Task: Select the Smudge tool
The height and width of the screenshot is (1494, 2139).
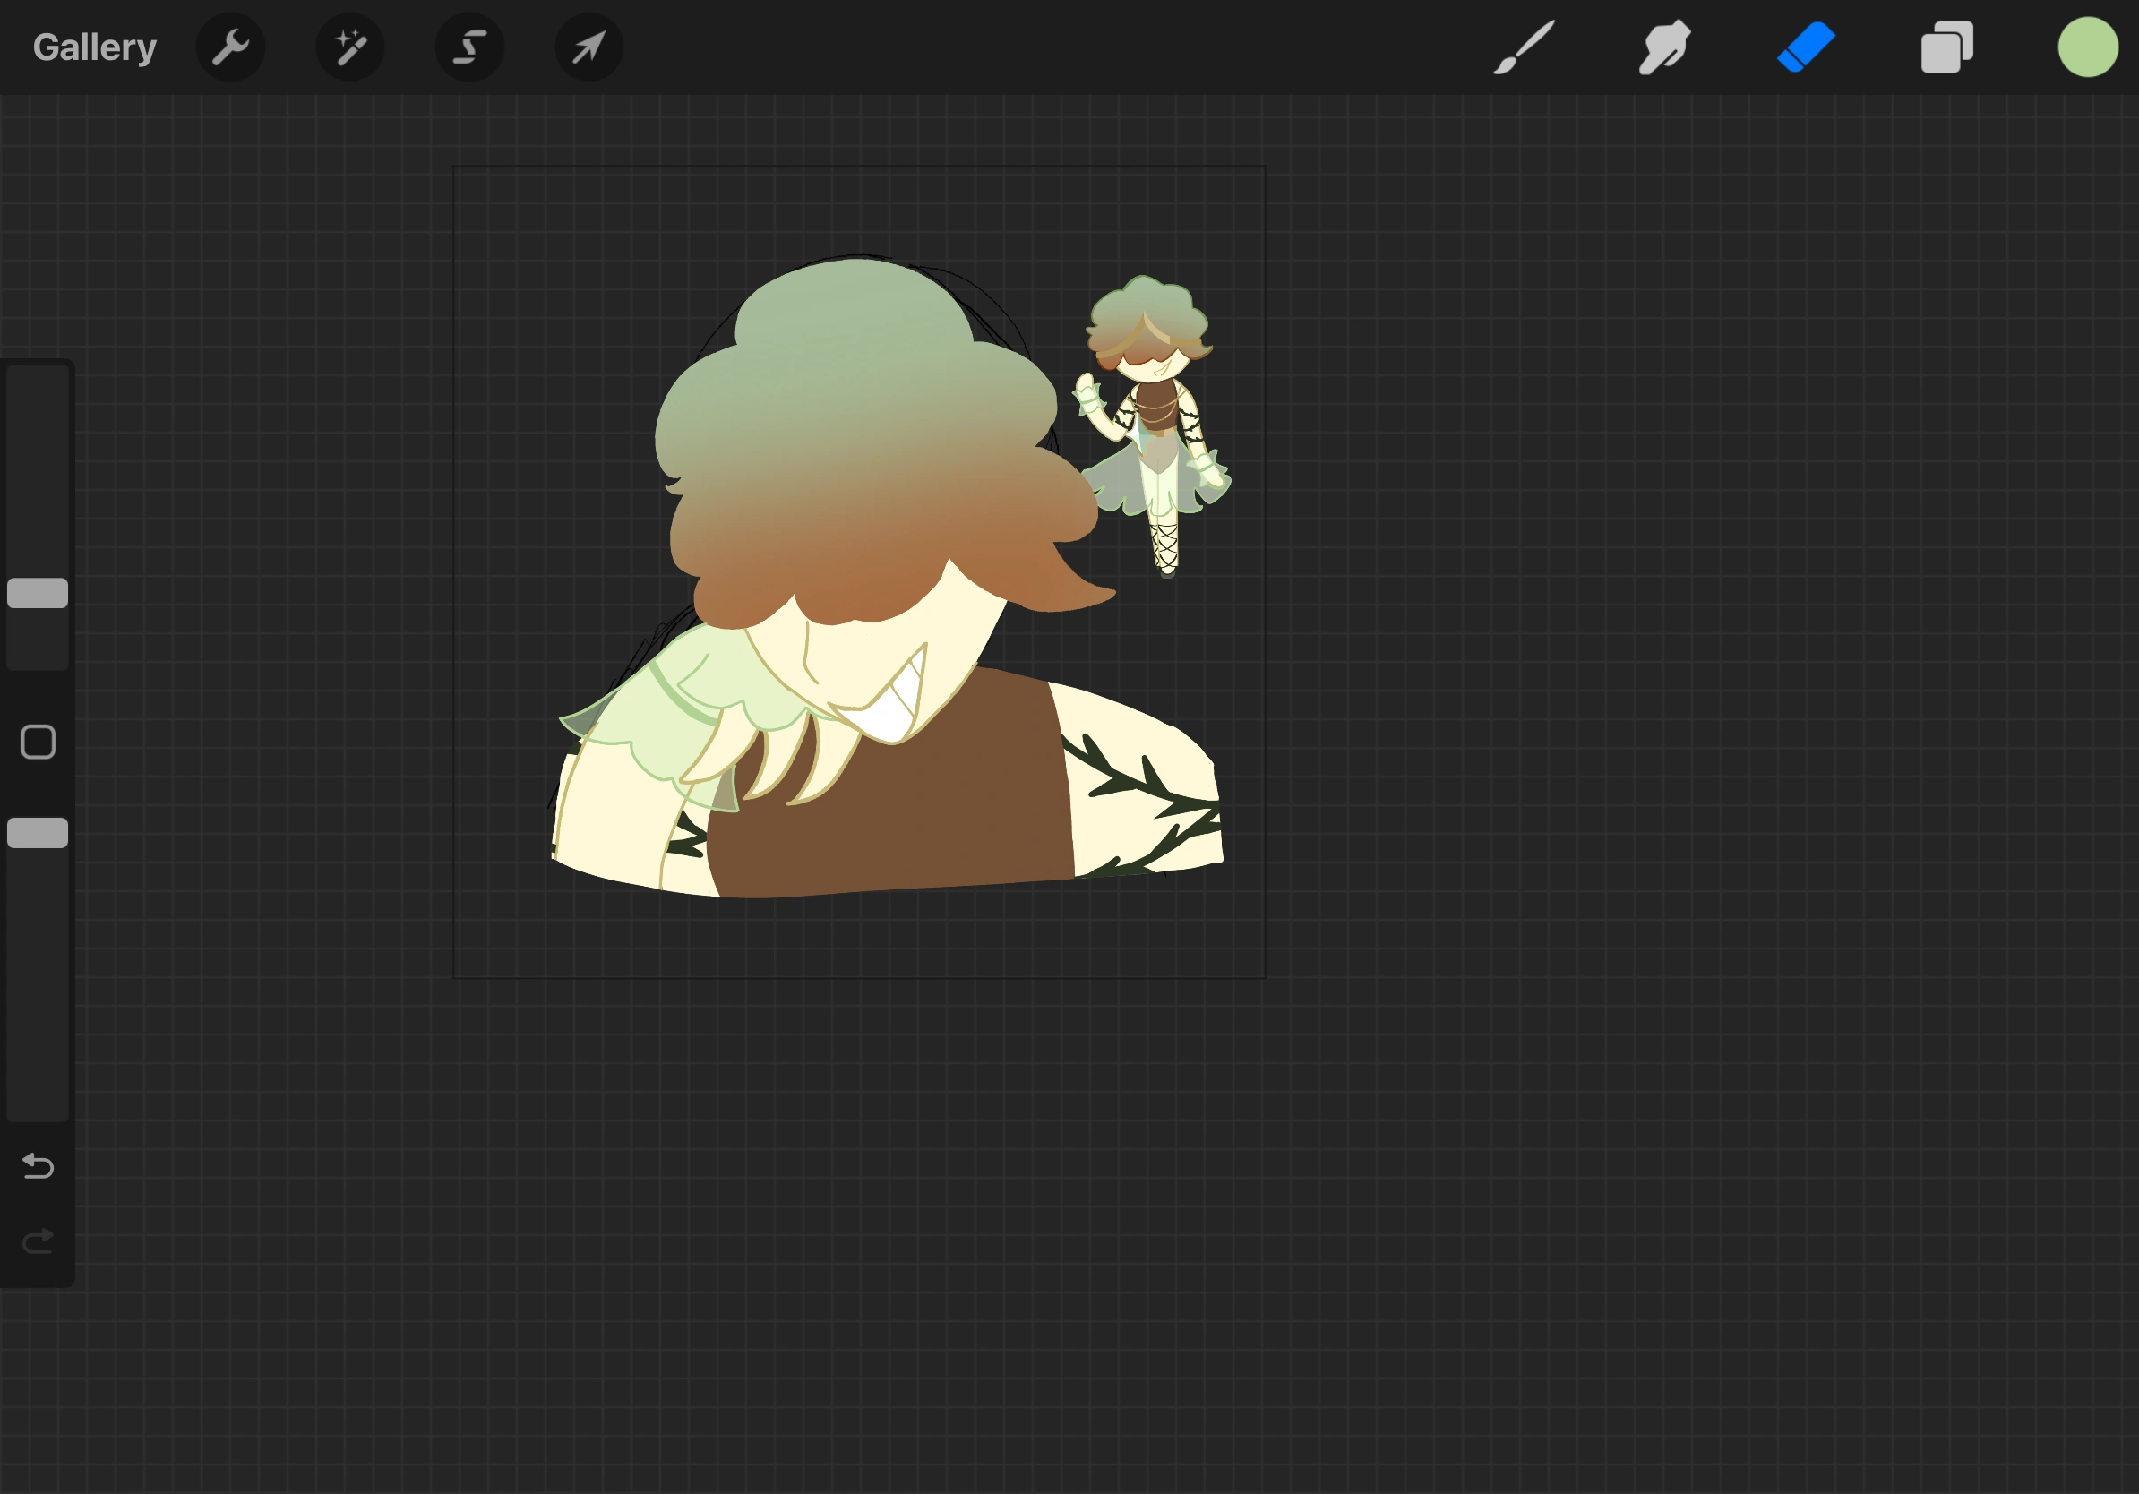Action: pyautogui.click(x=1665, y=47)
